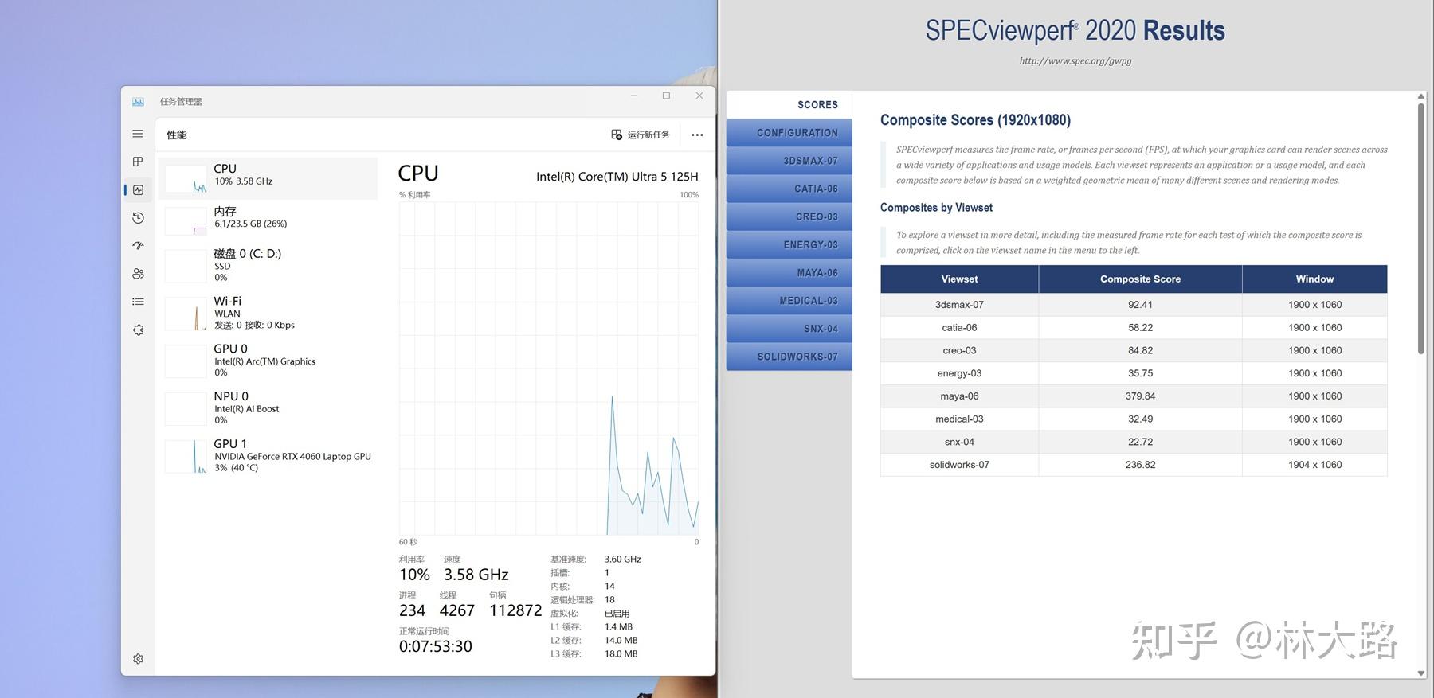Open the App history icon in sidebar
This screenshot has height=698, width=1434.
pos(138,218)
